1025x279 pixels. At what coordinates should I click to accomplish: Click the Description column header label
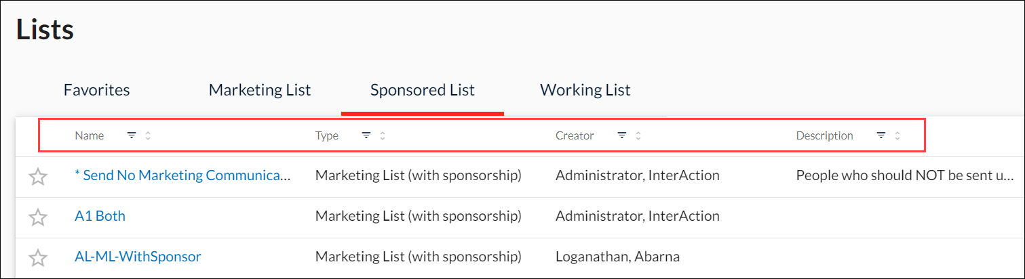click(x=824, y=135)
